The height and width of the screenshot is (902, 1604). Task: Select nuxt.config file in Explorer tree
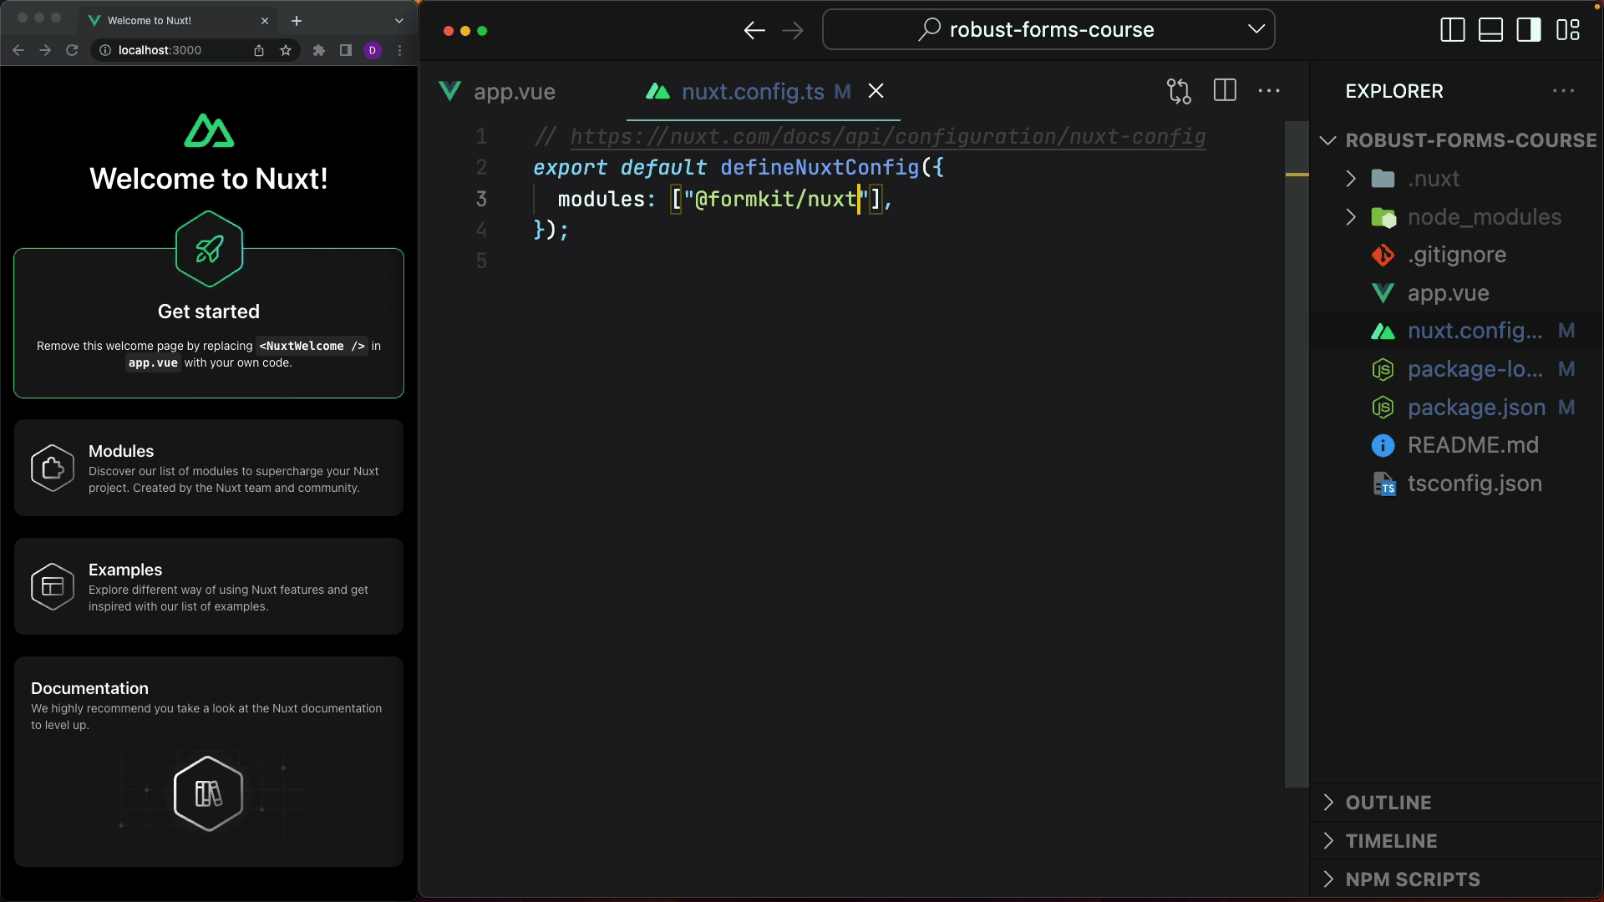[x=1457, y=331]
